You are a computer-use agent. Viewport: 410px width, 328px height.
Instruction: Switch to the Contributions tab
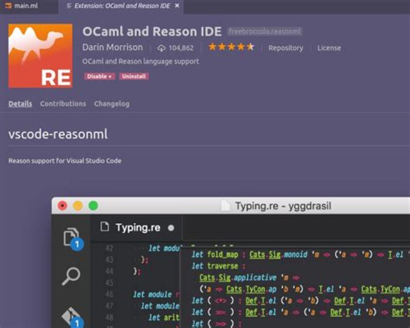[63, 104]
